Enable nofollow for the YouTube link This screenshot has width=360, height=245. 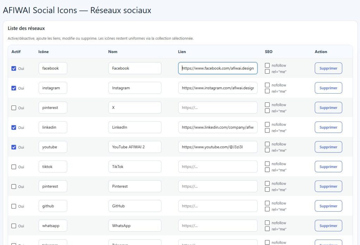267,144
